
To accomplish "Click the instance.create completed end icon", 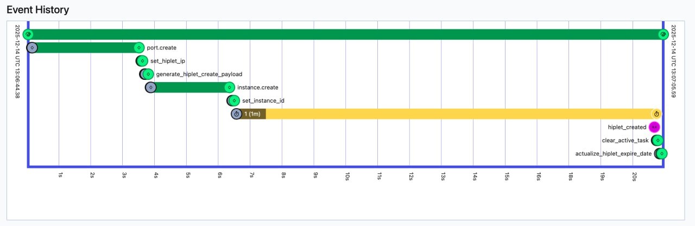I will pos(230,87).
